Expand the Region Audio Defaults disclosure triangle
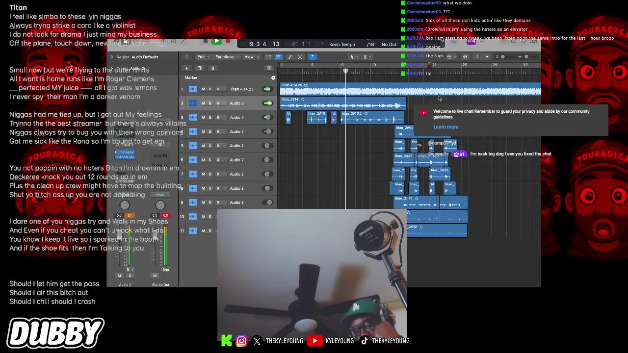628x353 pixels. point(111,57)
